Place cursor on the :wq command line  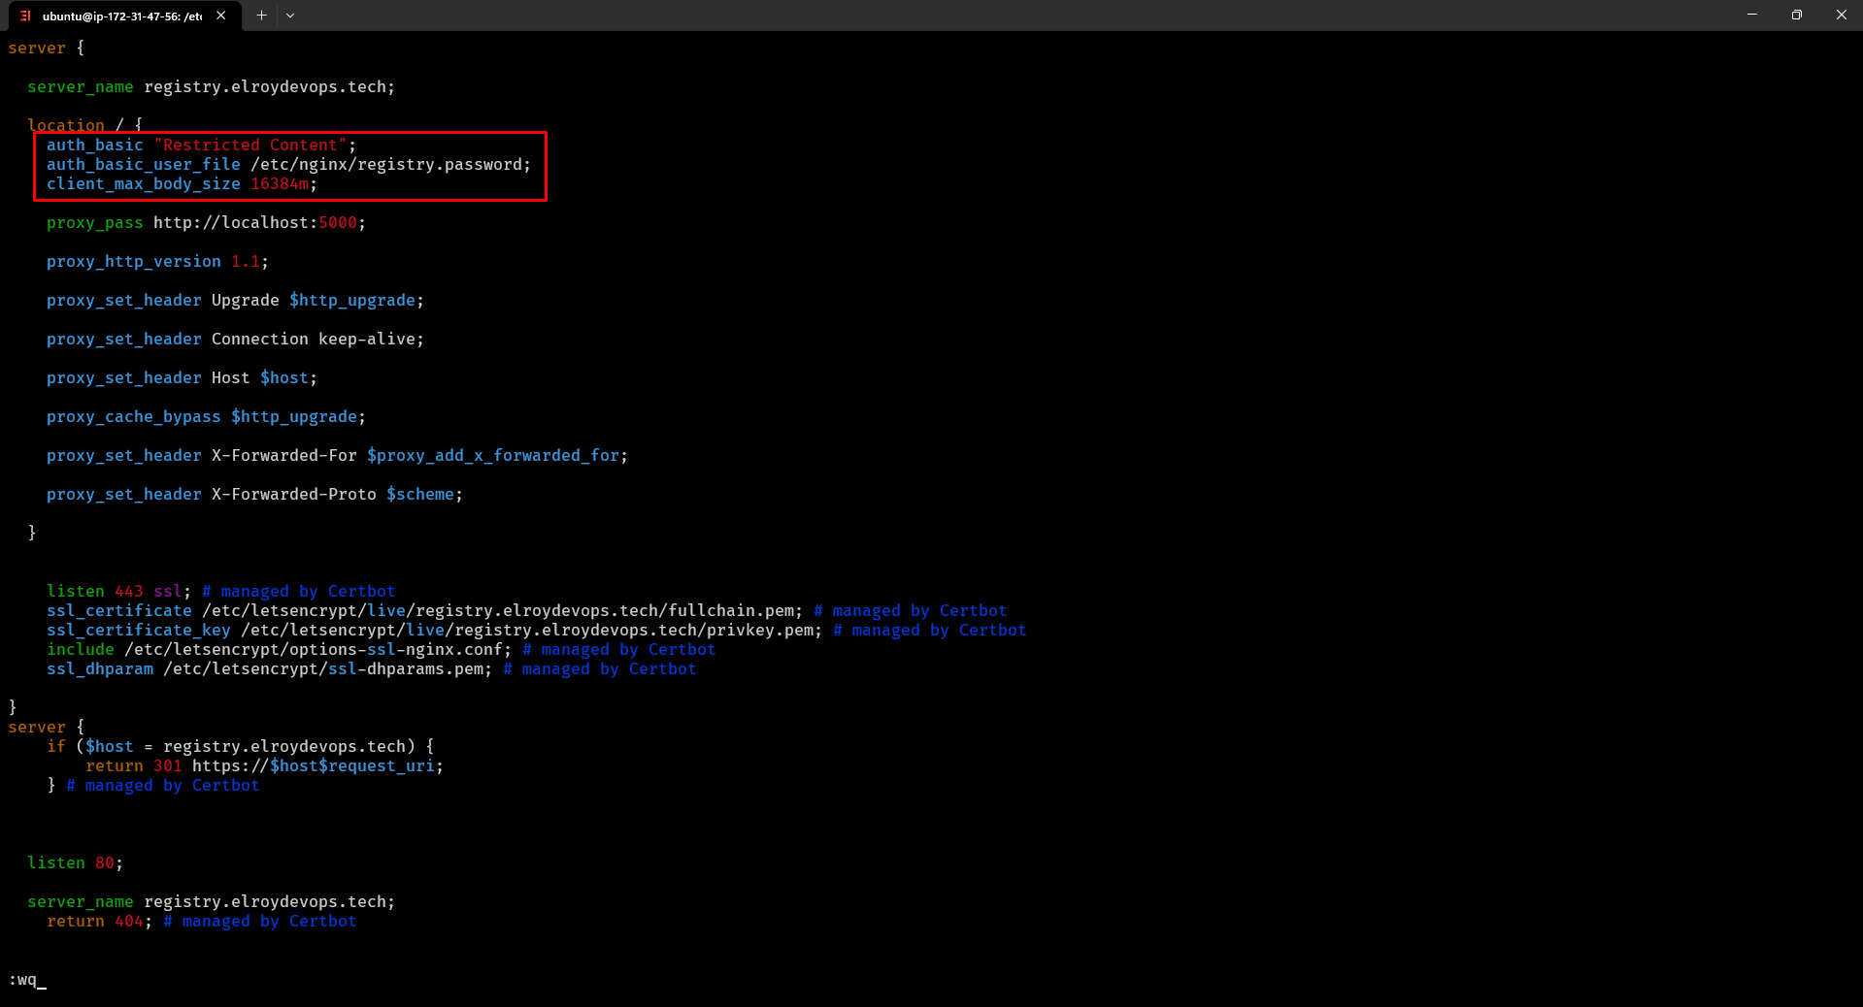coord(26,980)
